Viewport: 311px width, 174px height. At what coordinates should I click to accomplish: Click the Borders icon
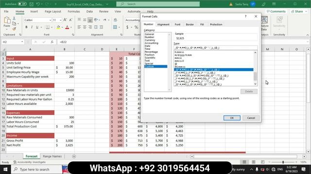point(48,27)
